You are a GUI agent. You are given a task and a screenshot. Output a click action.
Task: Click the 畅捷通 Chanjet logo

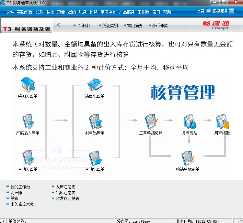(x=216, y=25)
